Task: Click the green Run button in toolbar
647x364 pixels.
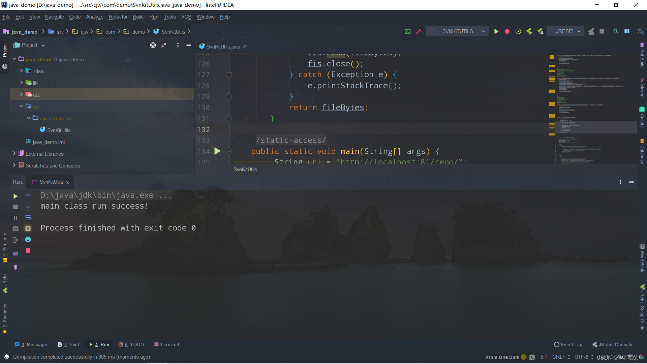Action: [x=496, y=31]
